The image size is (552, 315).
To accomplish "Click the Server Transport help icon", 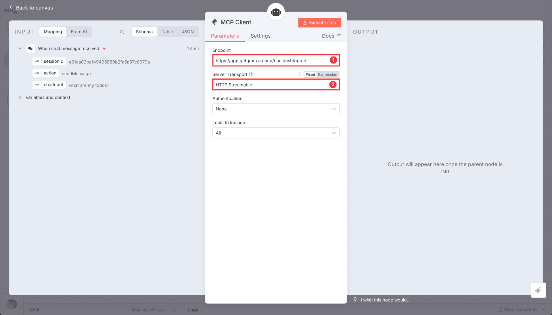I will coord(251,74).
